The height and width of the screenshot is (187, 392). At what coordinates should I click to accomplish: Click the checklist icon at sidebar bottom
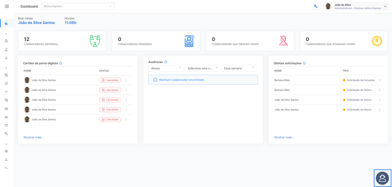[x=7, y=168]
